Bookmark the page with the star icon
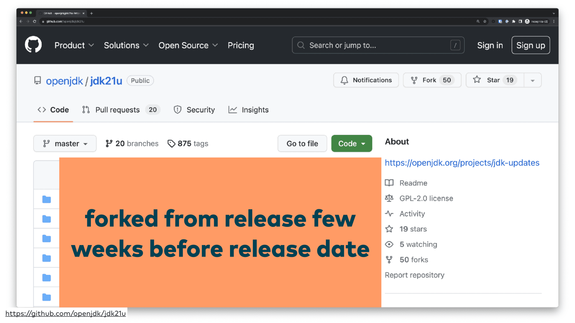This screenshot has height=323, width=575. click(x=485, y=22)
